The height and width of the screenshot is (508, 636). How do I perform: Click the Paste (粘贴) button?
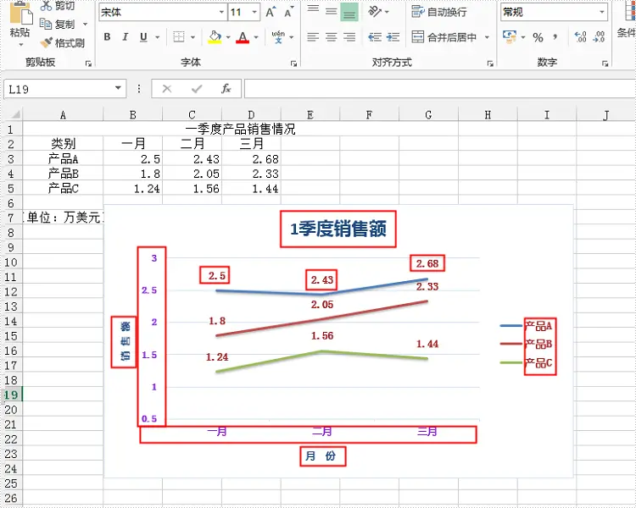20,25
